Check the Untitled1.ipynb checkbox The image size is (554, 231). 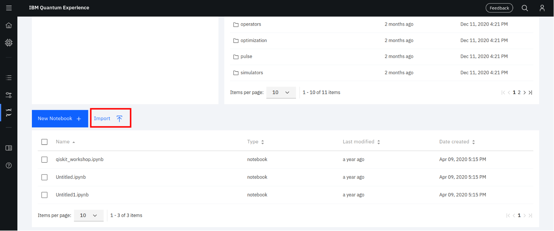(45, 195)
